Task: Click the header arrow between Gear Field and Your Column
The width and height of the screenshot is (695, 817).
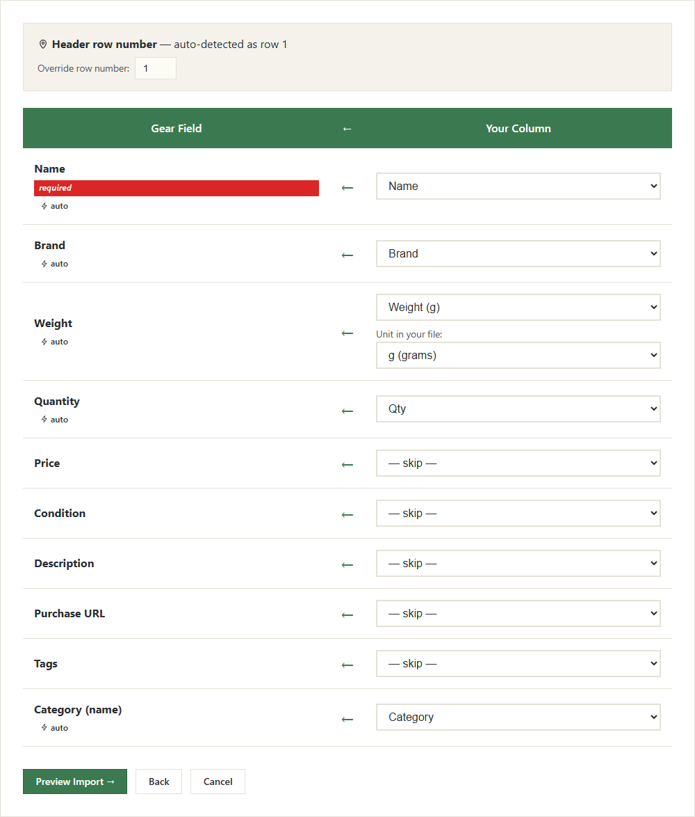Action: [x=347, y=129]
